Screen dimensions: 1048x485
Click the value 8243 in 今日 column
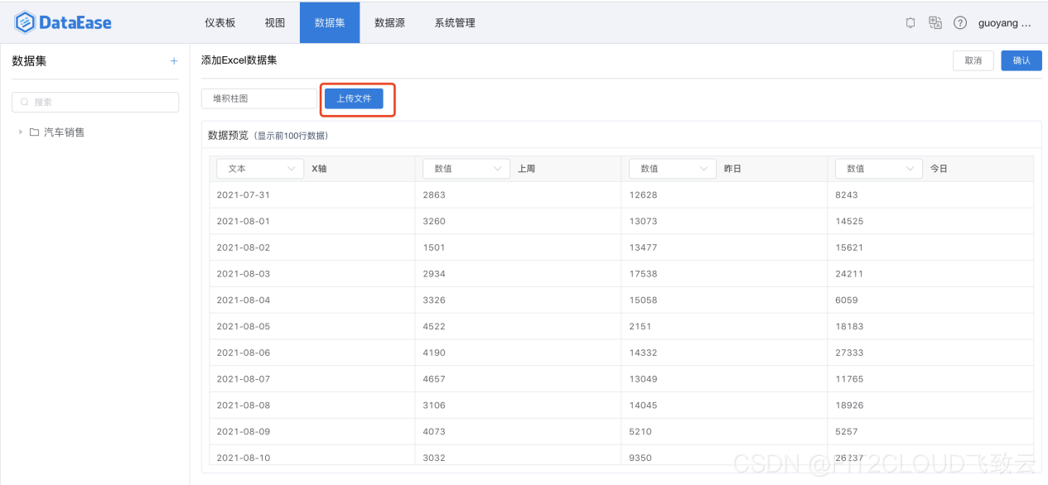point(847,194)
